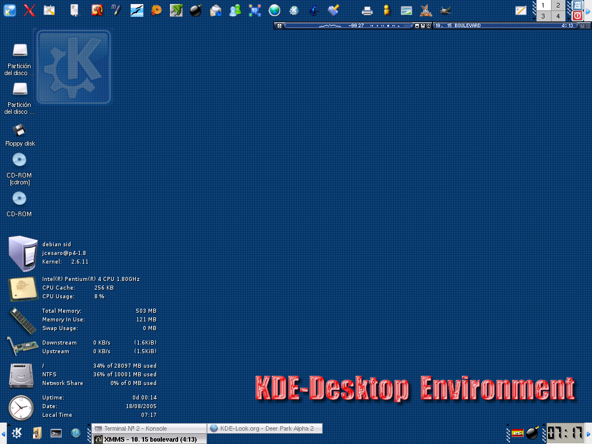This screenshot has width=592, height=444.
Task: Click XMMS eject button
Action: [x=399, y=25]
